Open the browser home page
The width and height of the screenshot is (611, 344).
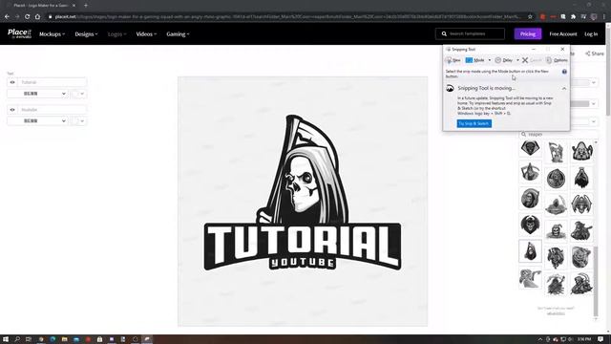[37, 17]
